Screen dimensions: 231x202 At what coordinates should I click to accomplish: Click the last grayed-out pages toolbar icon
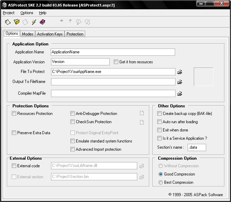pos(88,22)
